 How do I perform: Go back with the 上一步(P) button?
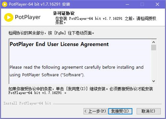(95, 111)
